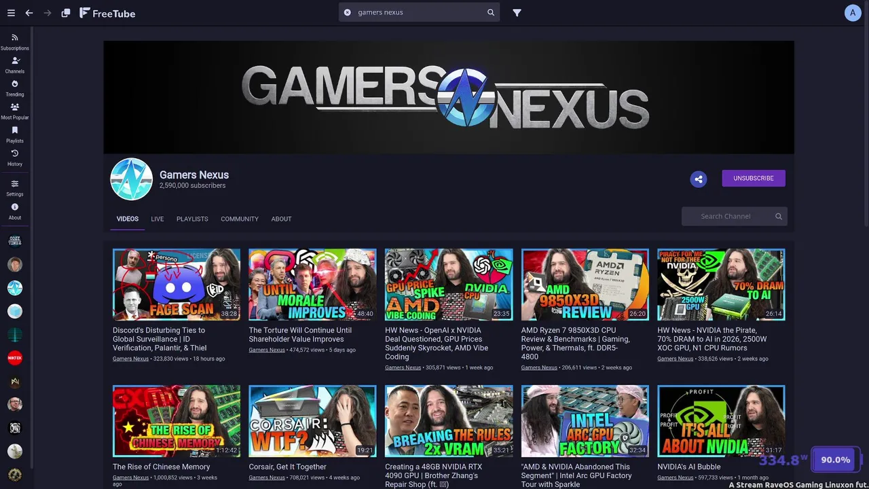Open title 'Creating a 48GB NVIDIA RTX 4090 GPU'

(x=434, y=475)
